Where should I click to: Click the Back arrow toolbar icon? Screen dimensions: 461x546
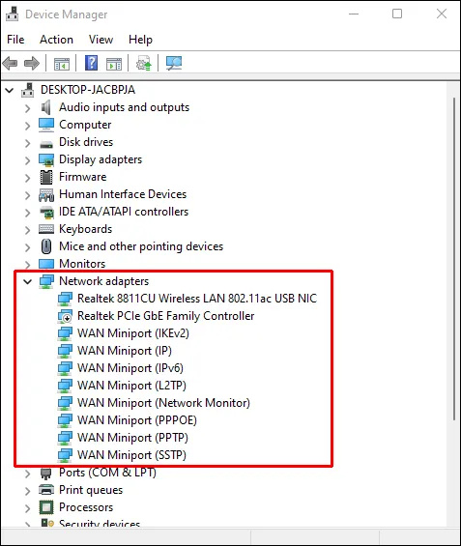pos(10,64)
